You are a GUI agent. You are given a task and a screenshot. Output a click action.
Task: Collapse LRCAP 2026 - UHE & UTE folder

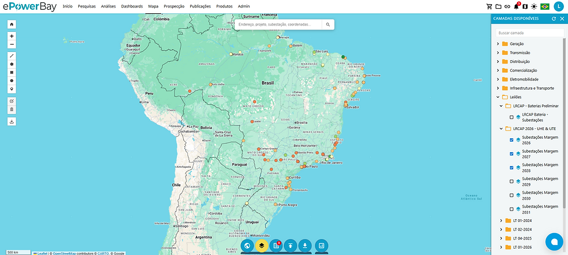[501, 128]
